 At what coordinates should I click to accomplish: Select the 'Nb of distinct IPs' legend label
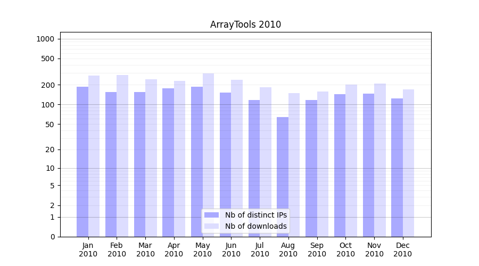click(255, 215)
